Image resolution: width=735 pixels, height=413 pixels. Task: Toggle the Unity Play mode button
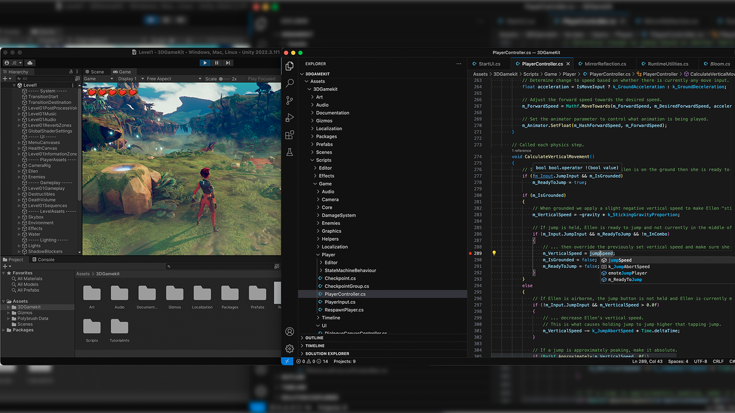[205, 63]
